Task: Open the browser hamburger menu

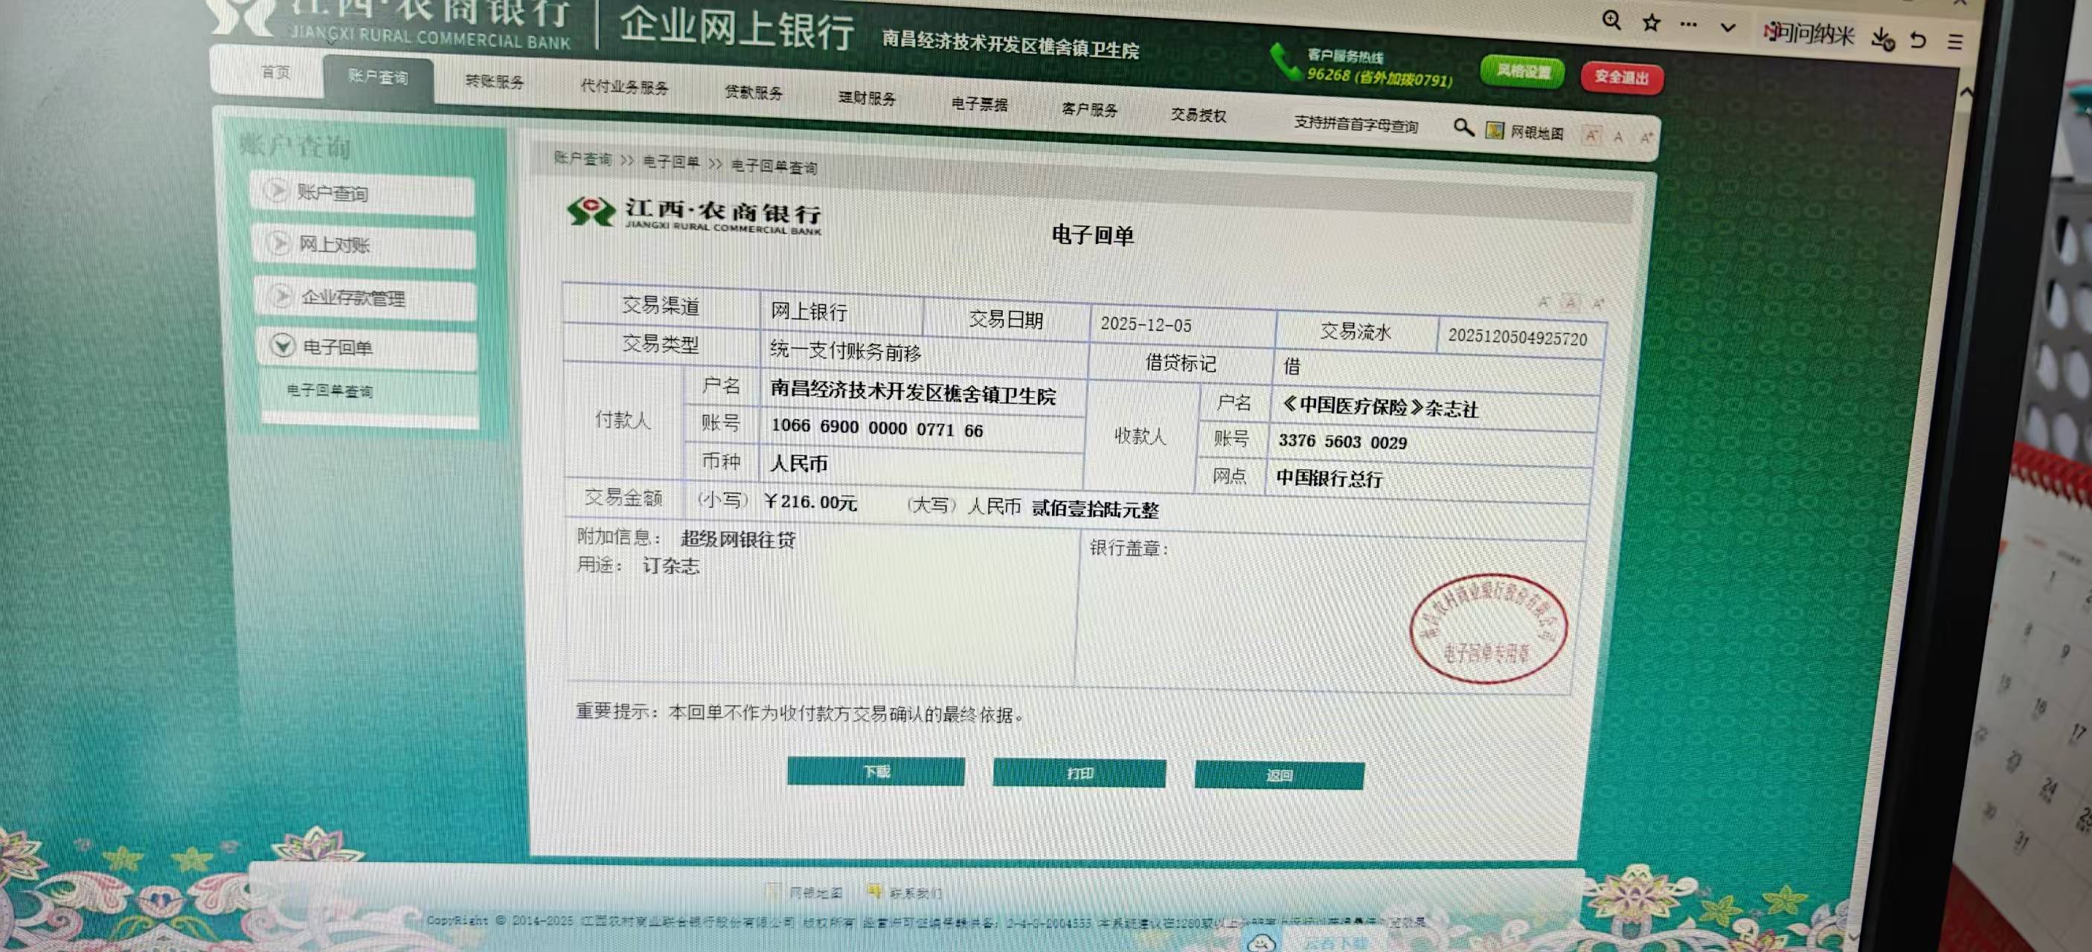Action: [1955, 42]
